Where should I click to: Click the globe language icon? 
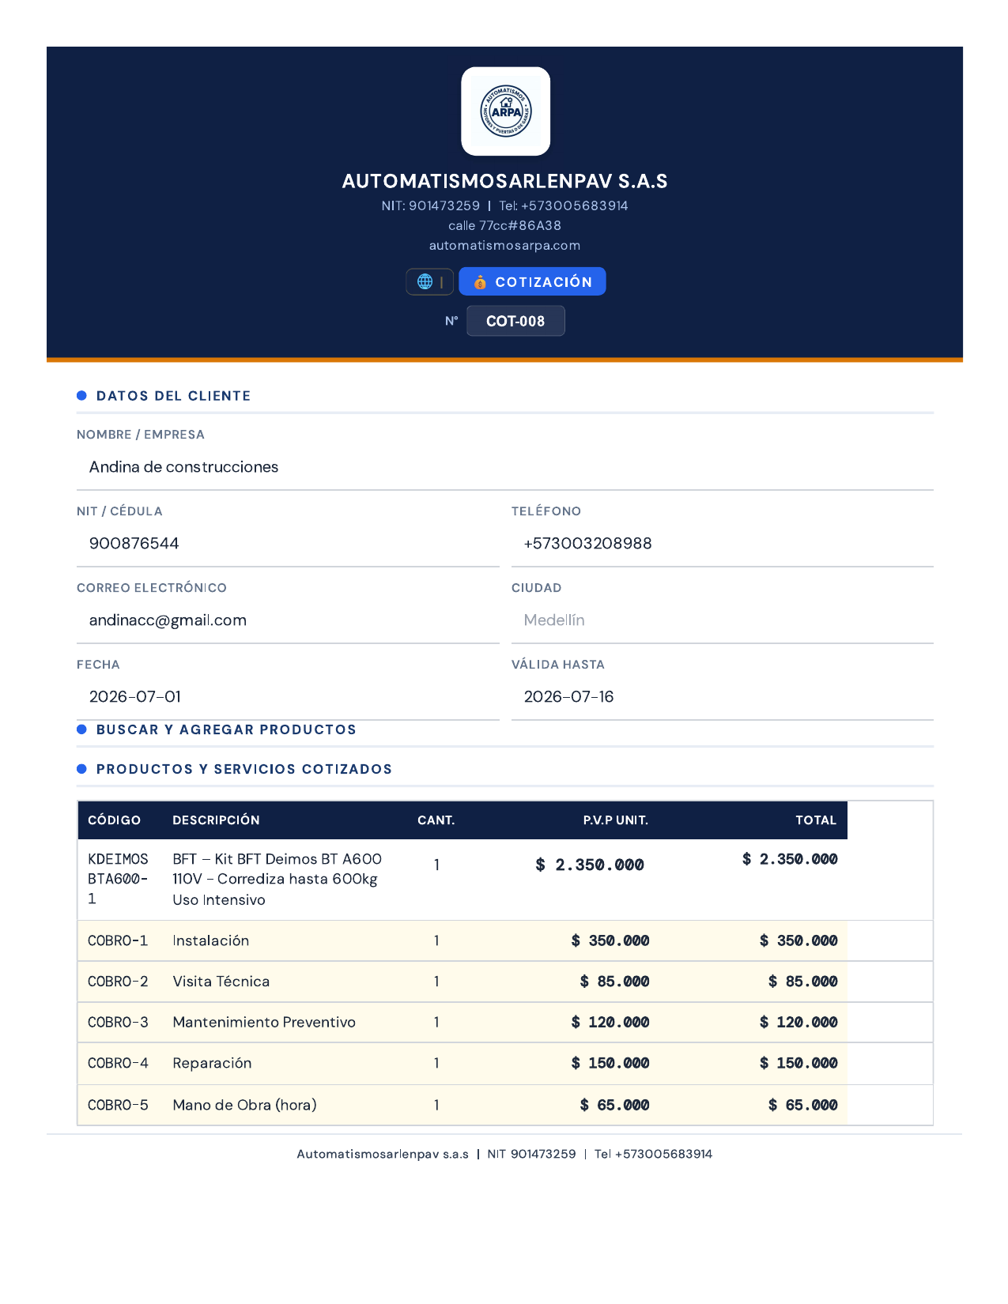pyautogui.click(x=425, y=281)
